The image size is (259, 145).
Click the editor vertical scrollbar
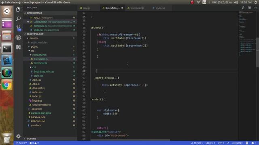tap(257, 52)
